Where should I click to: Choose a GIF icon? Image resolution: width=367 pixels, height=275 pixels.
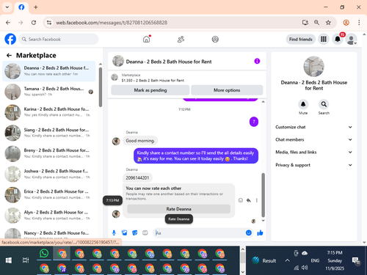(x=145, y=232)
